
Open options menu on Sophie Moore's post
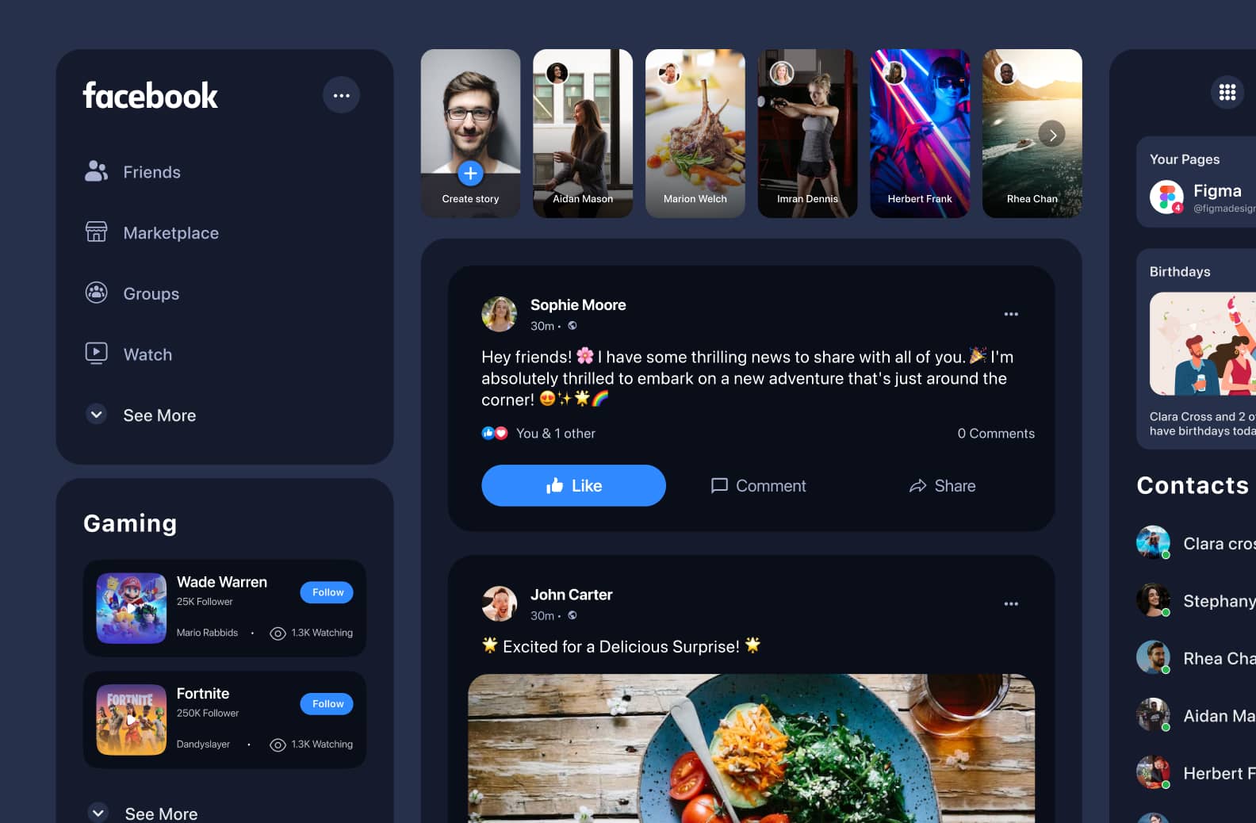coord(1011,314)
